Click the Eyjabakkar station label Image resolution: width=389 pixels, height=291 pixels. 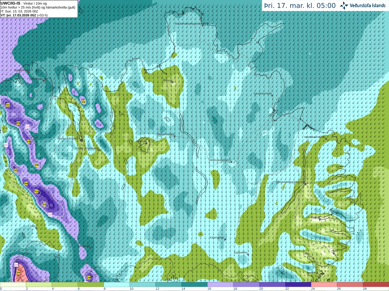pyautogui.click(x=241, y=252)
